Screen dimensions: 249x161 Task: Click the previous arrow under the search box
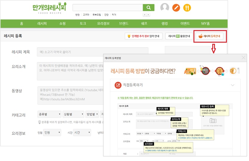(x=145, y=15)
